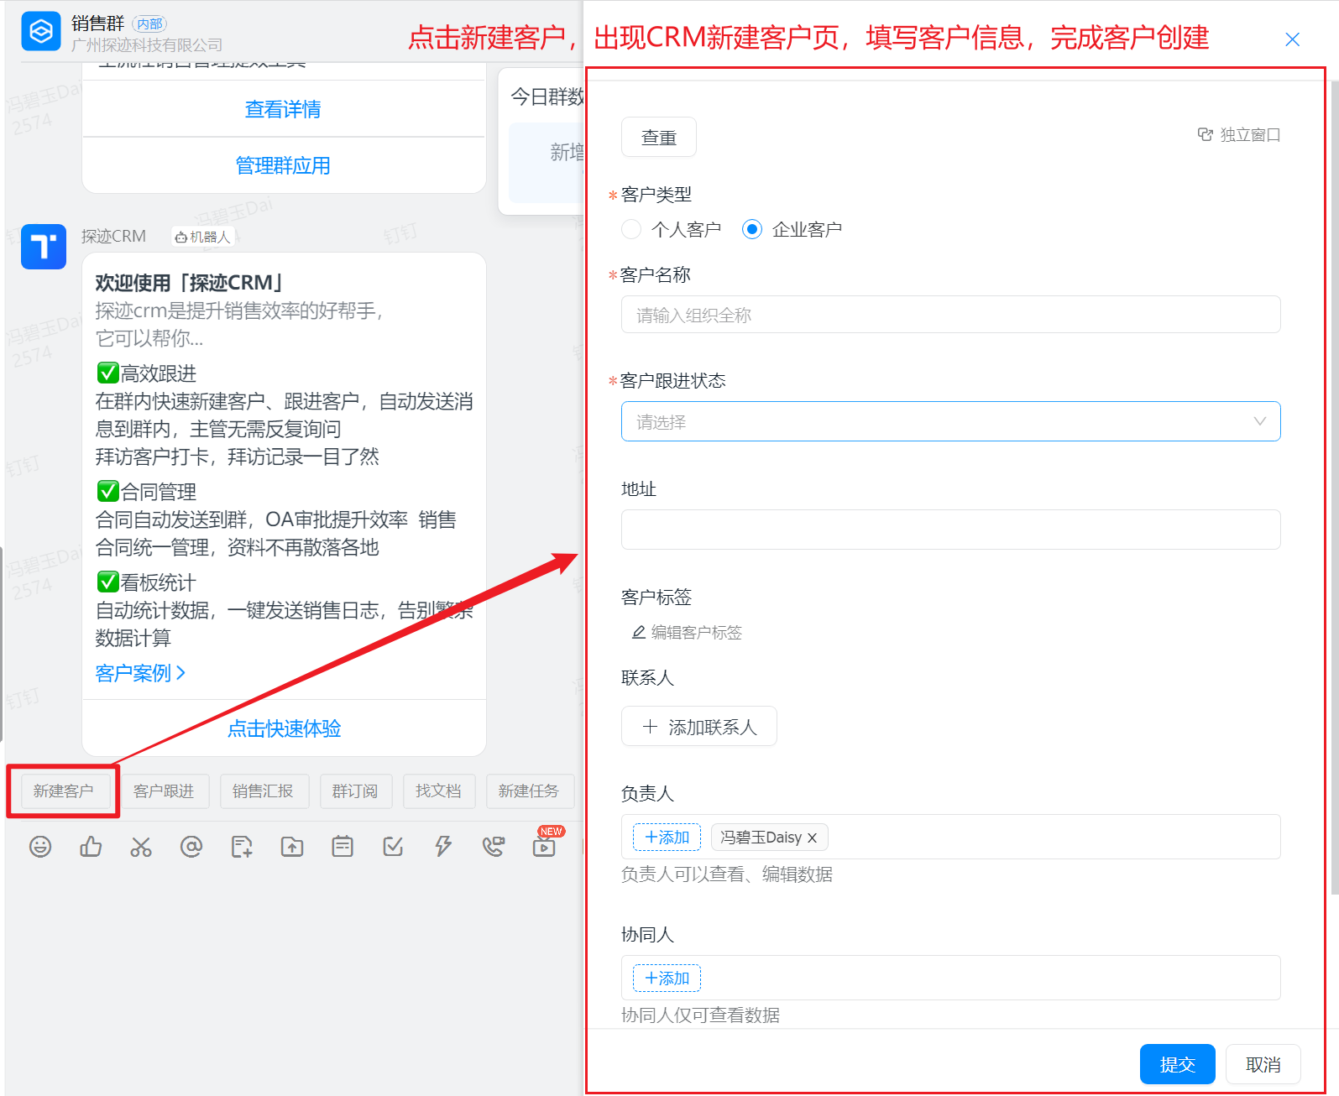Viewport: 1339px width, 1096px height.
Task: Open the 查看详情 link
Action: (x=283, y=109)
